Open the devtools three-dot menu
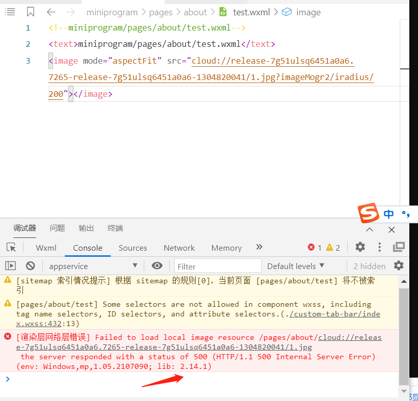This screenshot has height=401, width=418. tap(380, 247)
